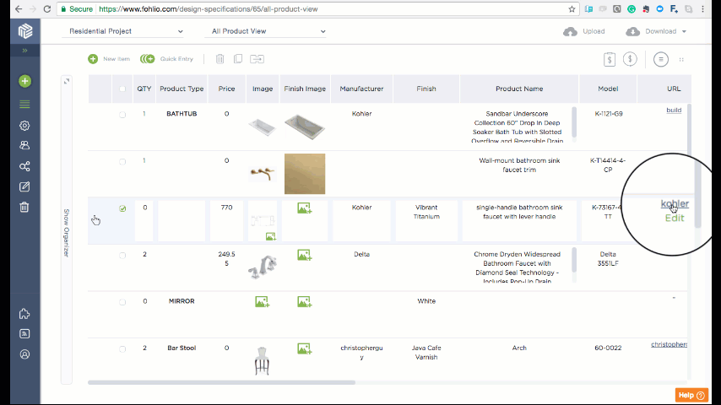The image size is (721, 405).
Task: Click the price tag document icon
Action: point(610,59)
